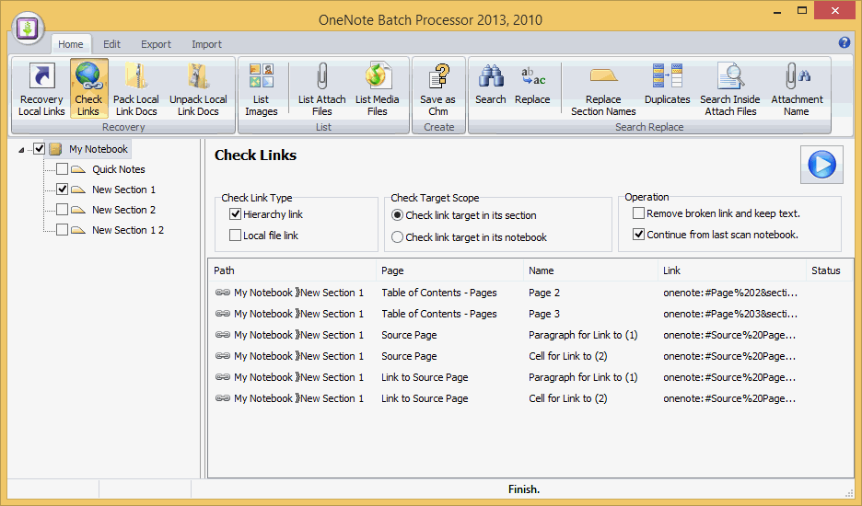862x506 pixels.
Task: Open Replace Section Names tool
Action: [603, 89]
